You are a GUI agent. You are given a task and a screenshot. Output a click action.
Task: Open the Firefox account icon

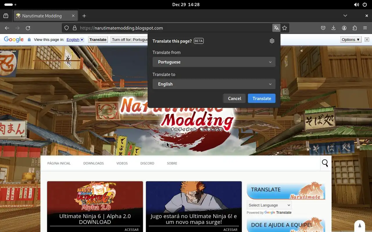344,28
